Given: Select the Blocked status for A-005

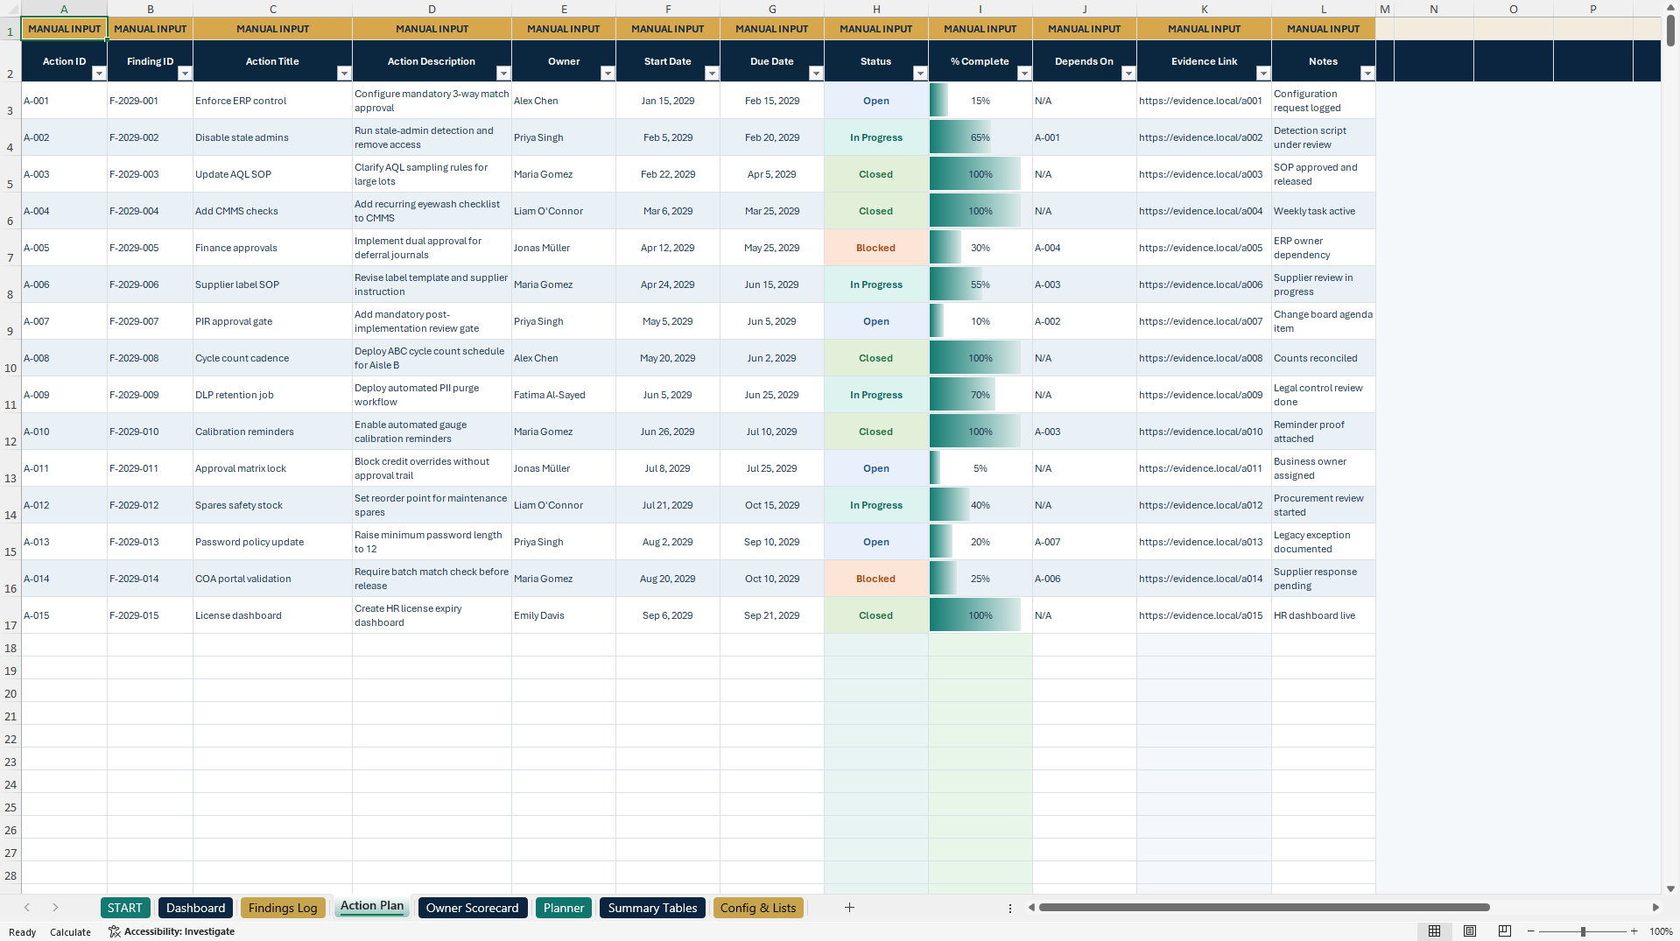Looking at the screenshot, I should pyautogui.click(x=876, y=248).
